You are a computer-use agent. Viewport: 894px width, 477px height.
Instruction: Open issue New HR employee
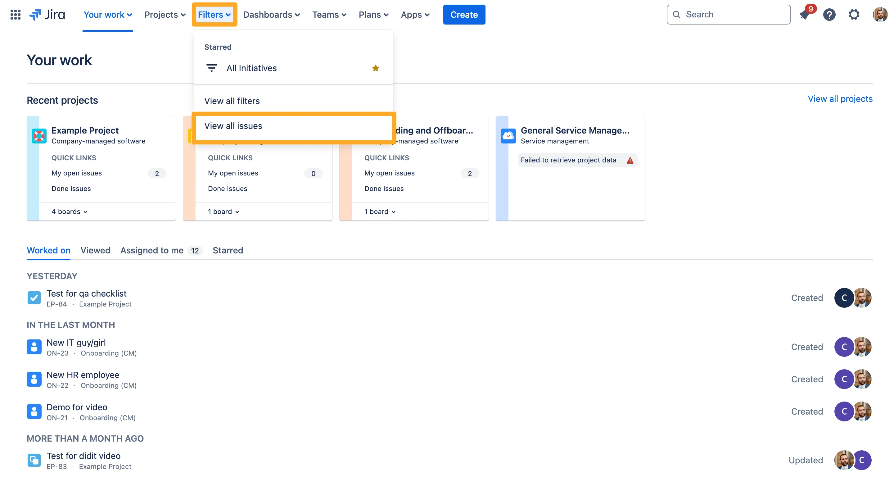click(83, 375)
